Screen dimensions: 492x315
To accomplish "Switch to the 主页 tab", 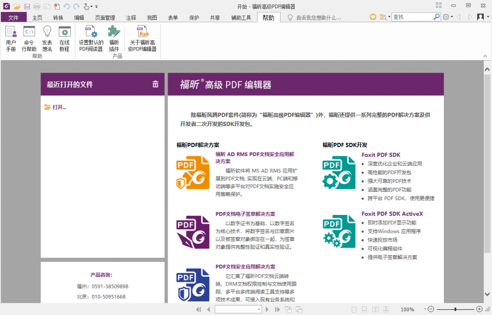I will 37,18.
